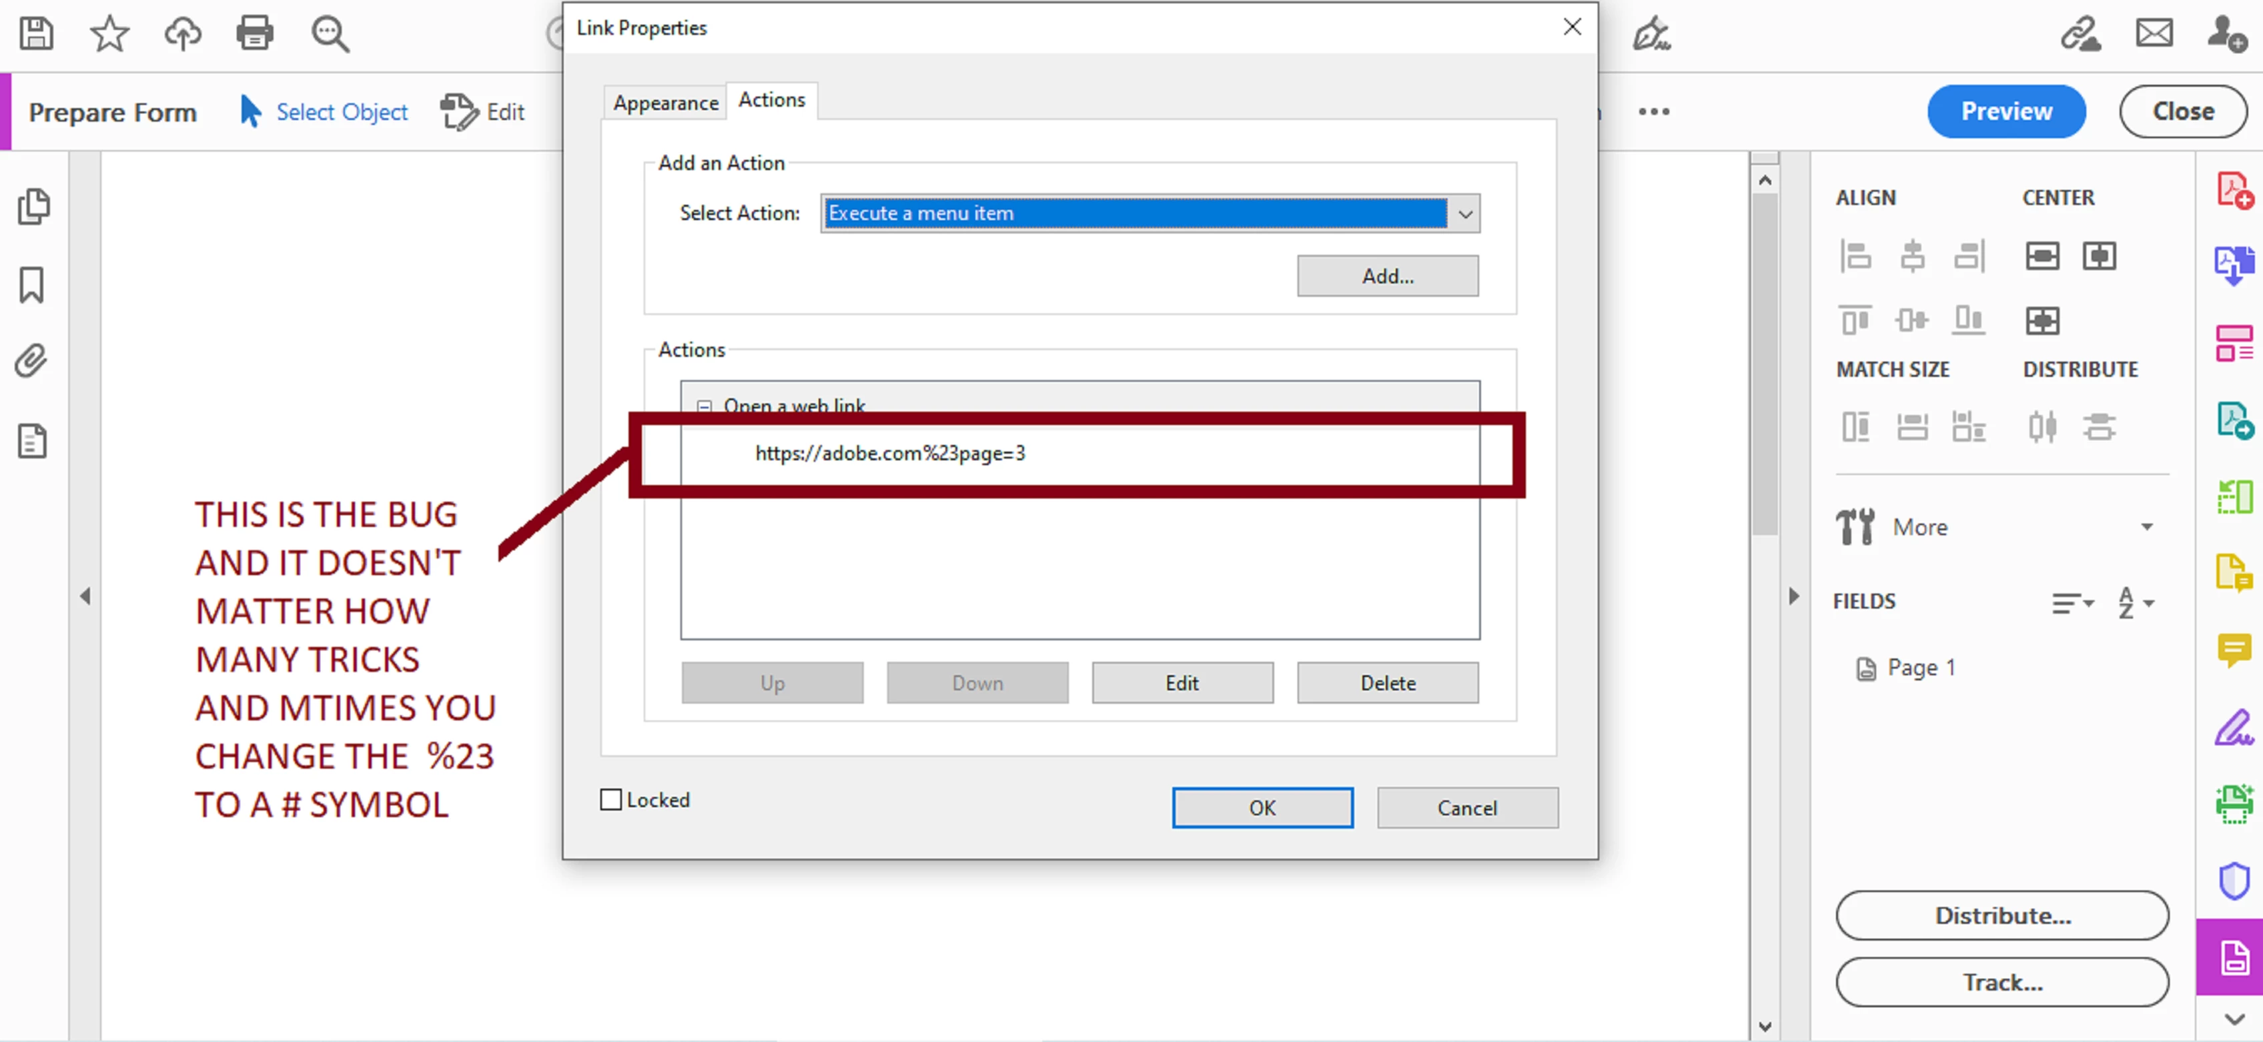This screenshot has height=1042, width=2263.
Task: Click the Save file icon
Action: 36,33
